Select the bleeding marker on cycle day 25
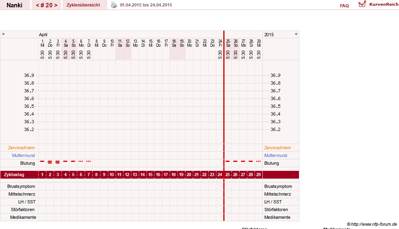Image resolution: width=399 pixels, height=229 pixels. tap(227, 161)
